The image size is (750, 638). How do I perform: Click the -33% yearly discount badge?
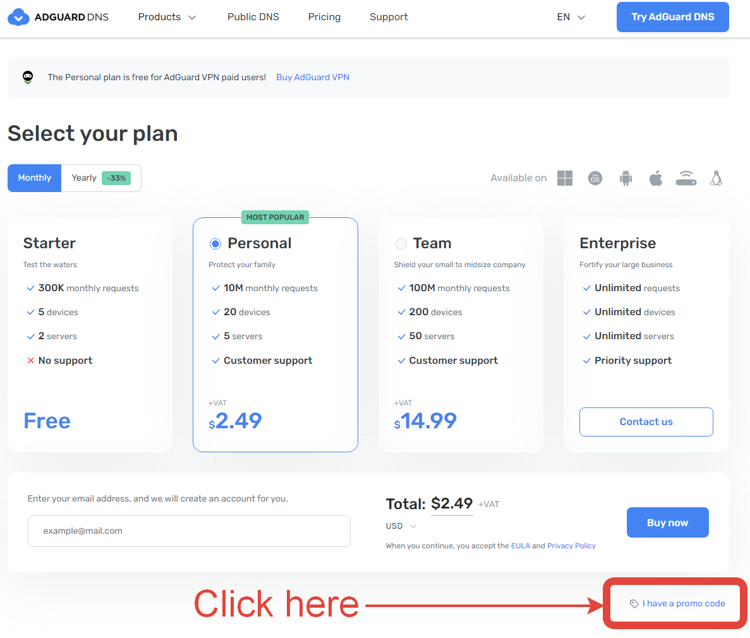point(116,178)
